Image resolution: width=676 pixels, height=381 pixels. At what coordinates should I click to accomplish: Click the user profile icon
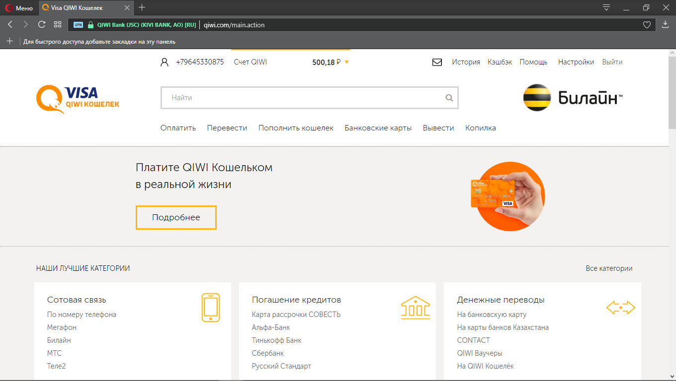pyautogui.click(x=165, y=63)
